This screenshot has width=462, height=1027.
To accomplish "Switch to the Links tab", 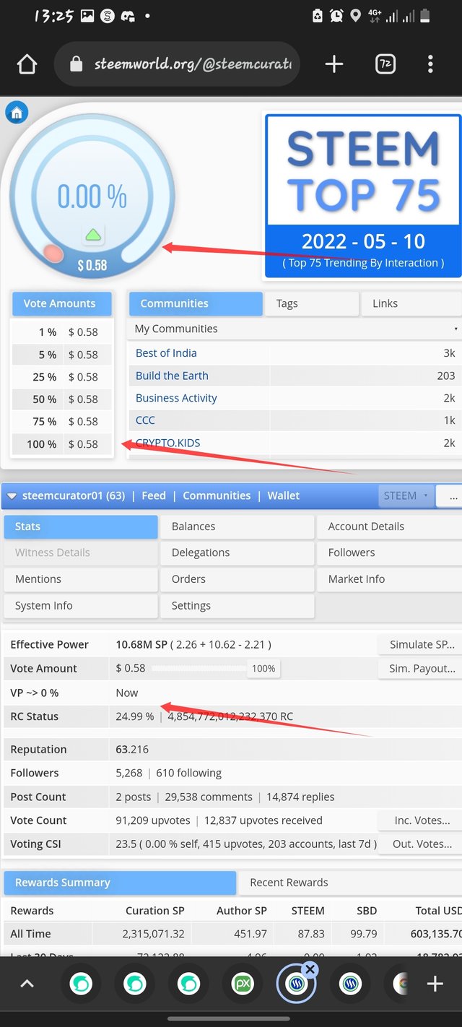I will click(x=411, y=303).
